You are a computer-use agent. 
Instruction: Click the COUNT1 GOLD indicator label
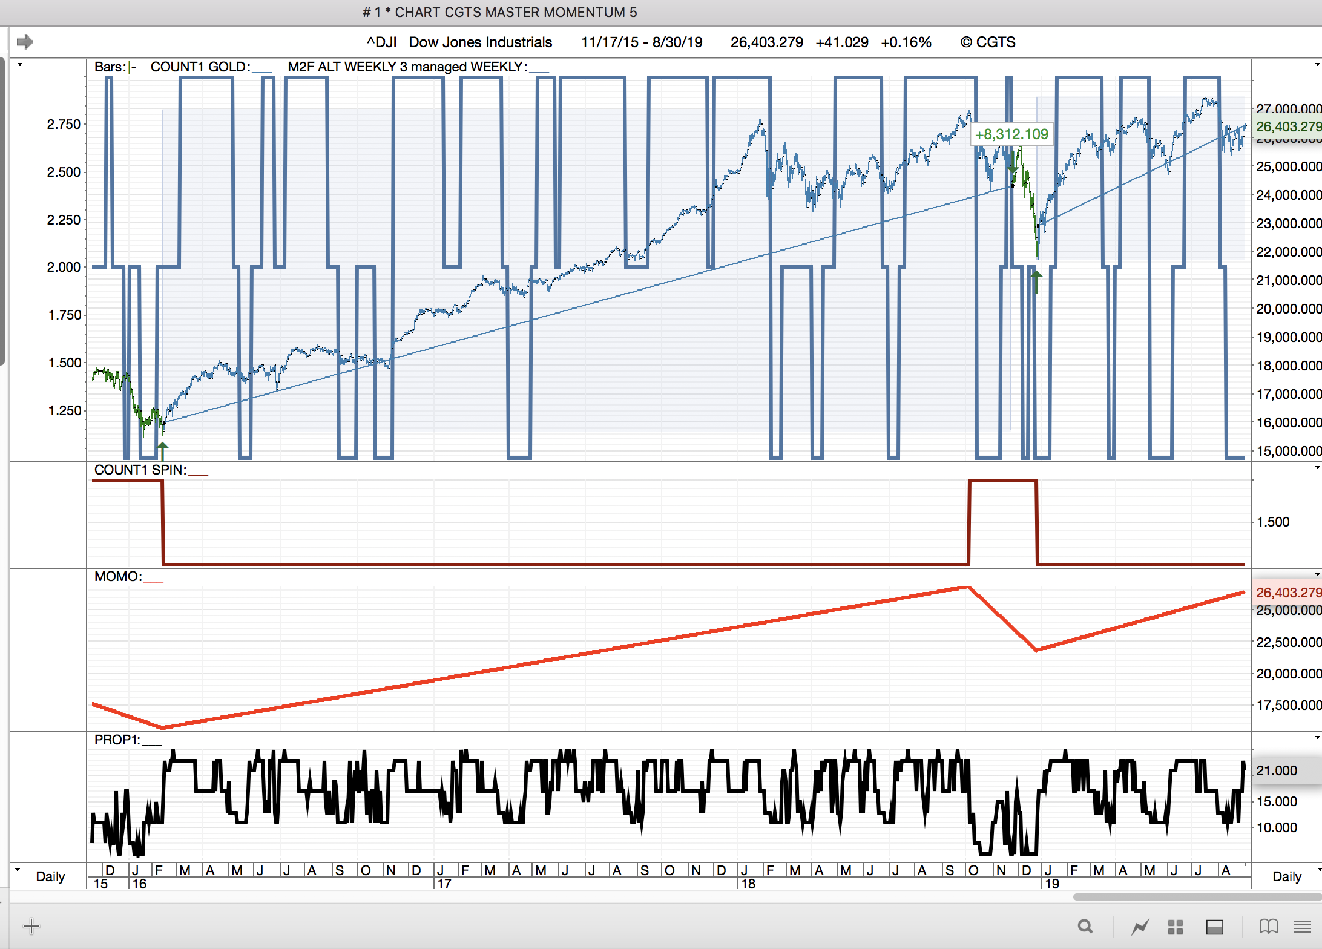[200, 67]
